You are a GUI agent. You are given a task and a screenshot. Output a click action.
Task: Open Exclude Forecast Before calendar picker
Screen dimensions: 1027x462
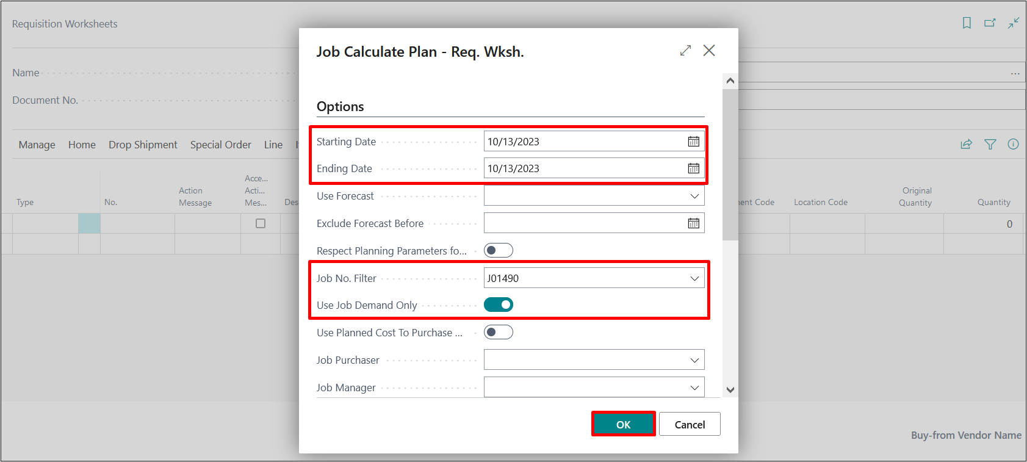[x=693, y=223]
